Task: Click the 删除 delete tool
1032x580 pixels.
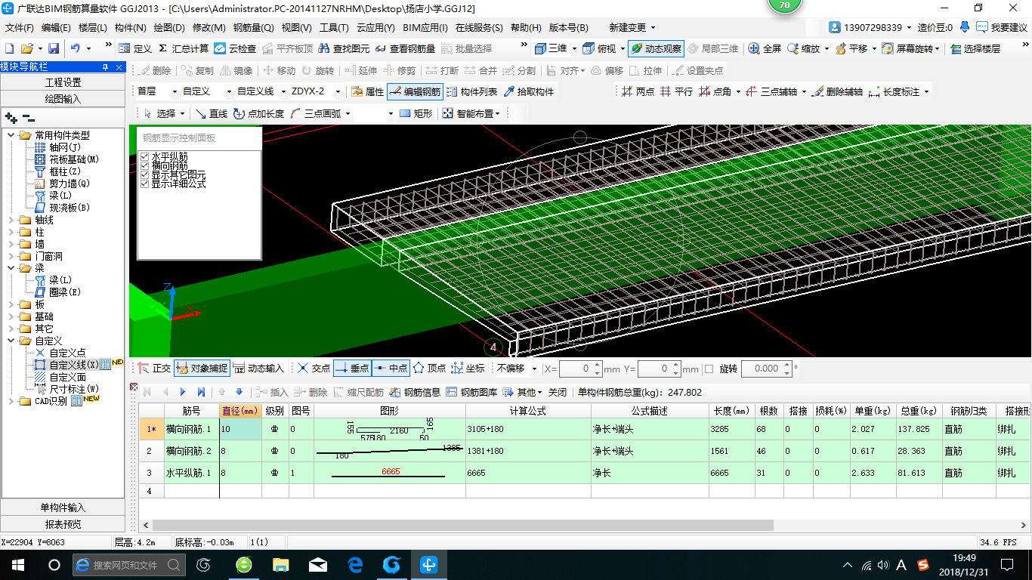Action: [x=155, y=70]
